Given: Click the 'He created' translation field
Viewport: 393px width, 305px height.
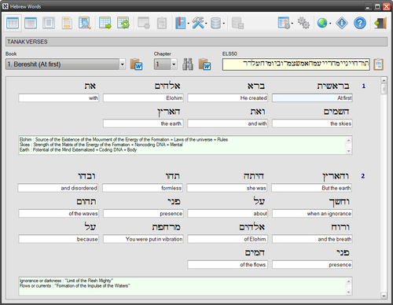Looking at the screenshot, I should (228, 98).
